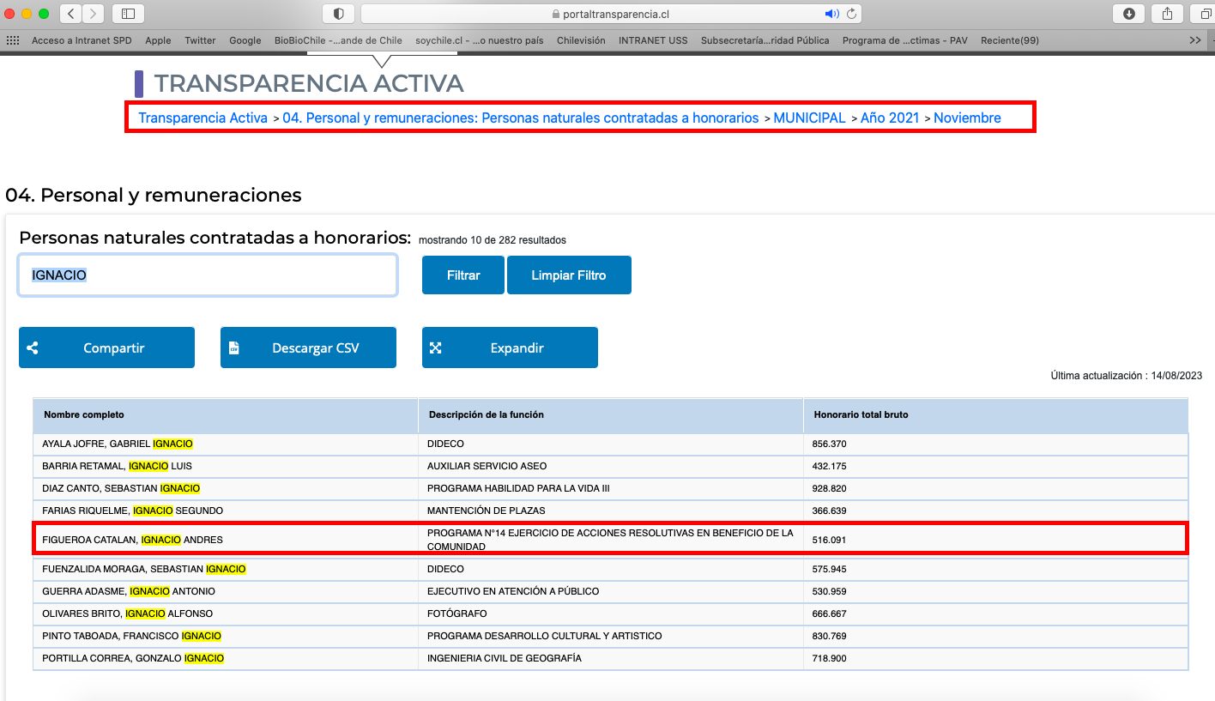Click expand arrows icon on Expandir button
This screenshot has width=1215, height=701.
[x=435, y=347]
